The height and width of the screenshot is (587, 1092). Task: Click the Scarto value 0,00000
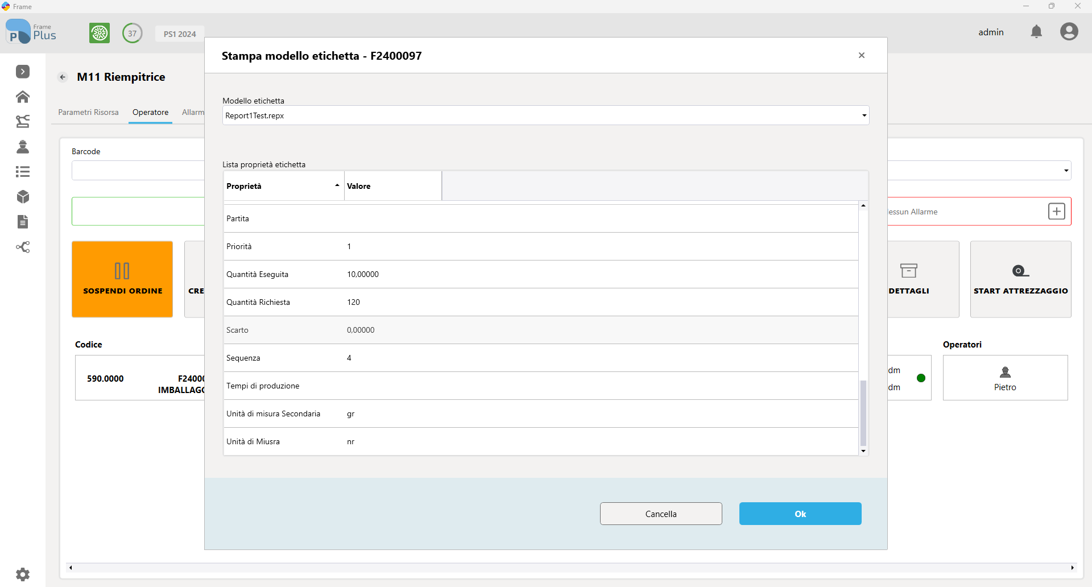coord(361,330)
